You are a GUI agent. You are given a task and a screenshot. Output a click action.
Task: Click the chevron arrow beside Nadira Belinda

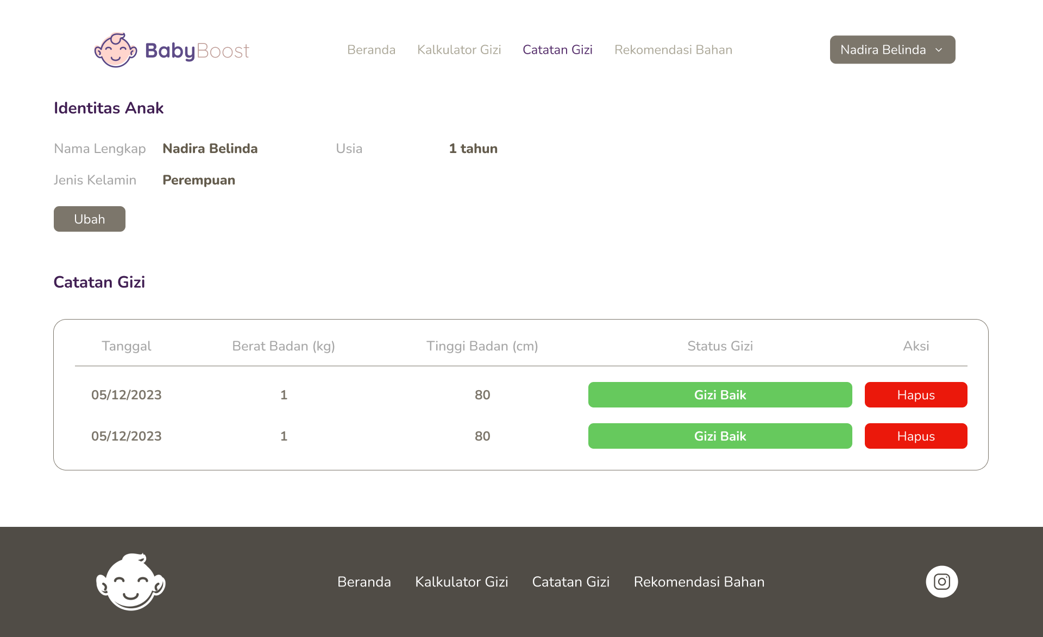[x=939, y=50]
